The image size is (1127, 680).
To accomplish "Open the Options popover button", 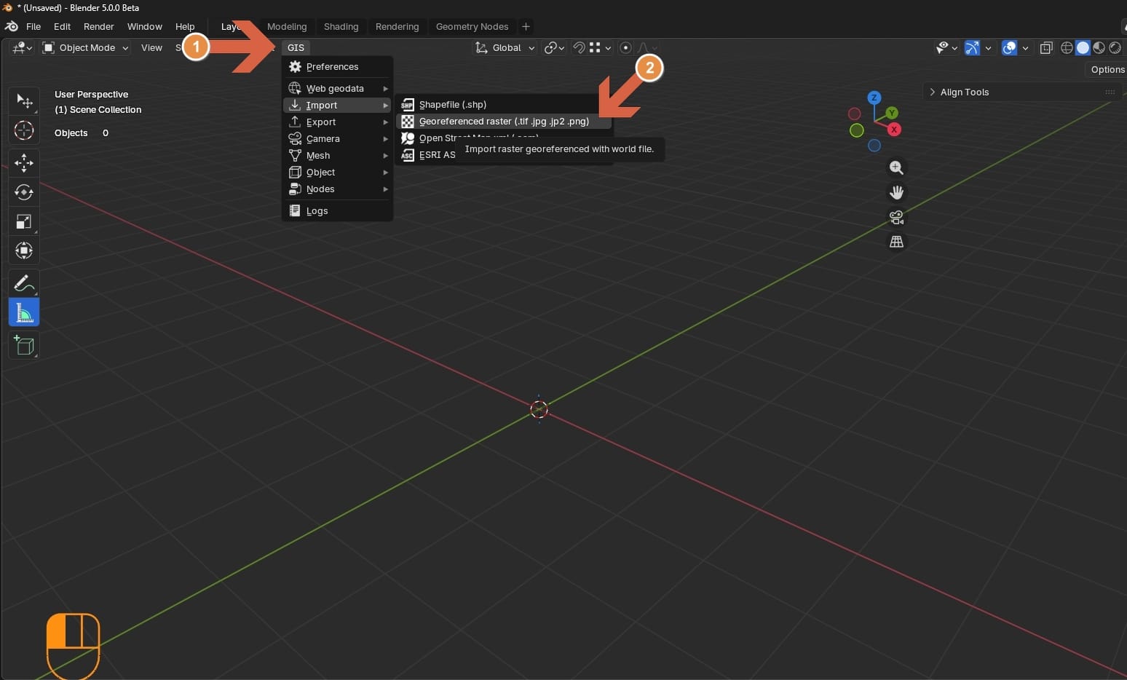I will coord(1107,70).
